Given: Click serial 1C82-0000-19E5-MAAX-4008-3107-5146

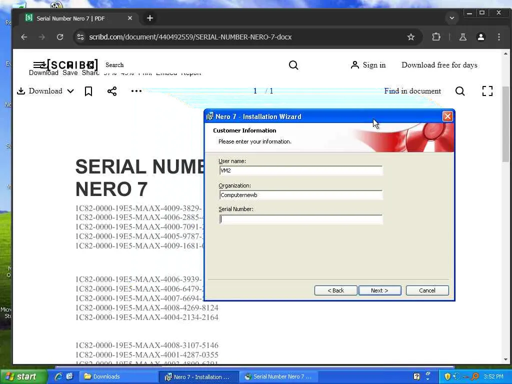Looking at the screenshot, I should click(147, 345).
